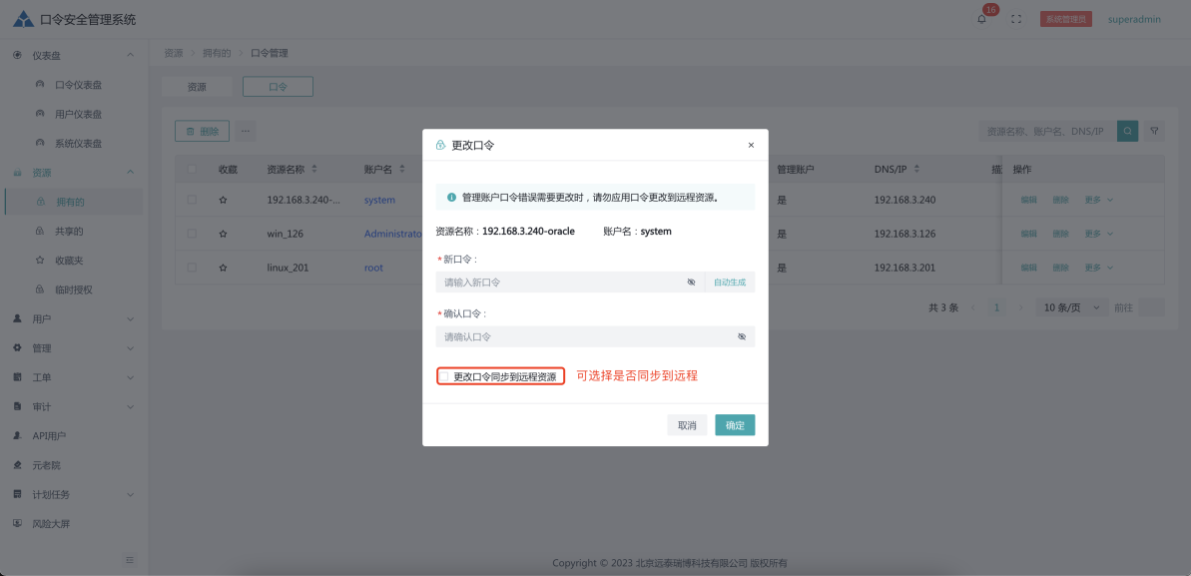
Task: Enable 更改口令同步到远程资源 checkbox
Action: [x=444, y=376]
